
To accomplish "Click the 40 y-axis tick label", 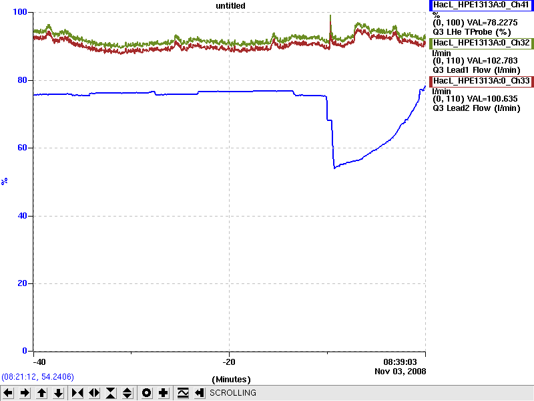I will point(22,216).
